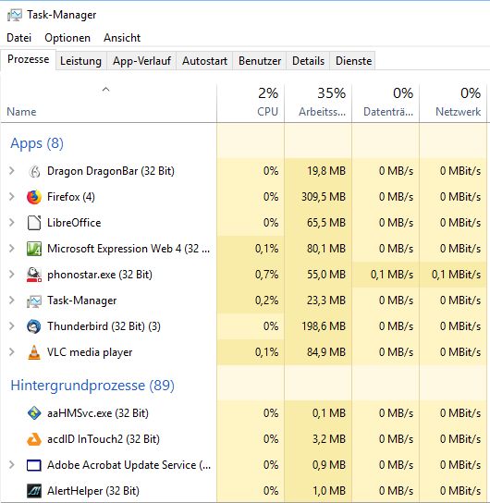The image size is (490, 503).
Task: Click the Adobe Acrobat Update Service icon
Action: pos(34,465)
